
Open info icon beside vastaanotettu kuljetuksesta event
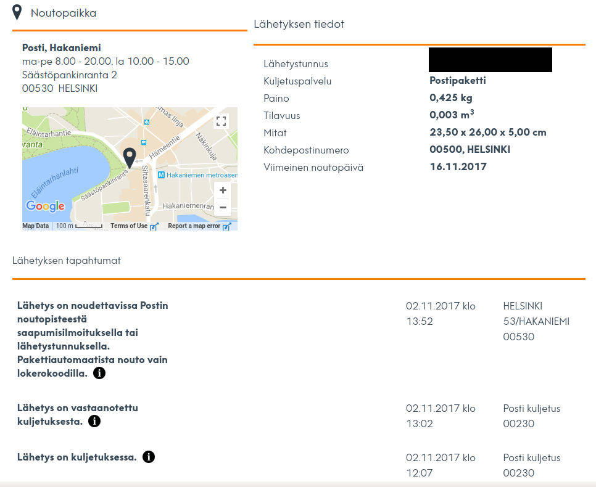click(x=94, y=421)
